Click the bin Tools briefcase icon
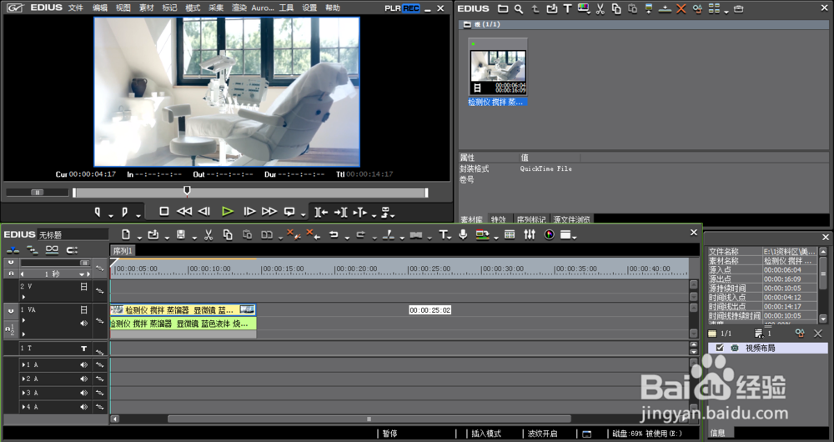834x442 pixels. click(x=738, y=9)
